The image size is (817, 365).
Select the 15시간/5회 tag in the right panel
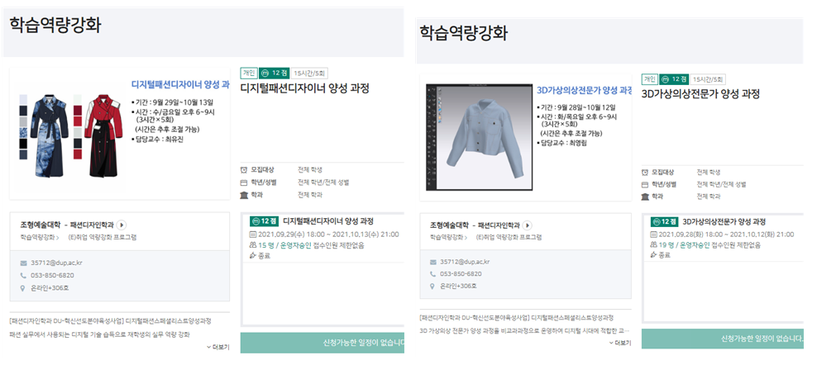[707, 79]
